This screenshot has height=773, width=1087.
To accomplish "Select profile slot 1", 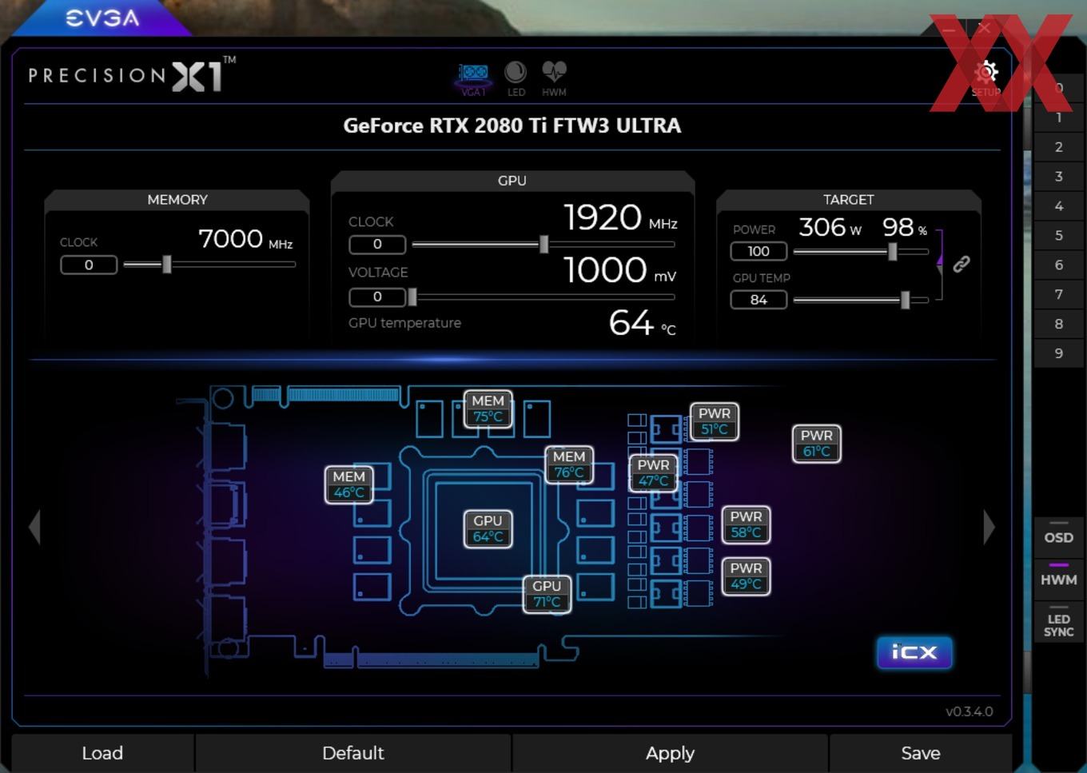I will click(1059, 118).
